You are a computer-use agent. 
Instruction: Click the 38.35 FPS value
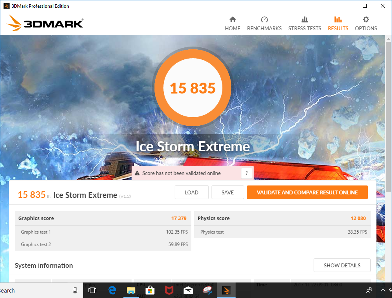357,232
